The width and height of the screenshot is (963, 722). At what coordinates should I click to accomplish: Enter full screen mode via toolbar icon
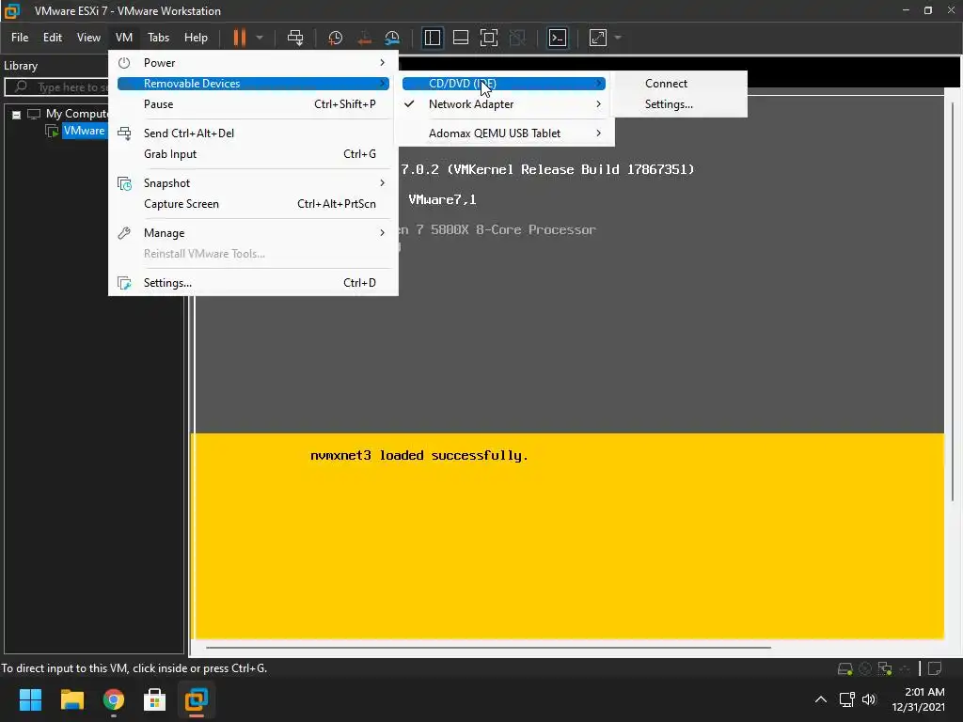click(x=489, y=38)
